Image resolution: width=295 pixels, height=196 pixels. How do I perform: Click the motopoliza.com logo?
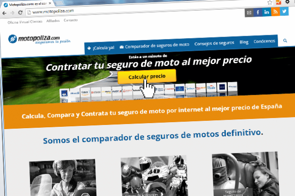(x=39, y=39)
